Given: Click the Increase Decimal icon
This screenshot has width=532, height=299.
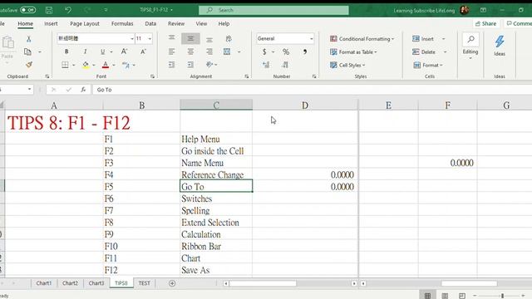Looking at the screenshot, I should click(266, 65).
